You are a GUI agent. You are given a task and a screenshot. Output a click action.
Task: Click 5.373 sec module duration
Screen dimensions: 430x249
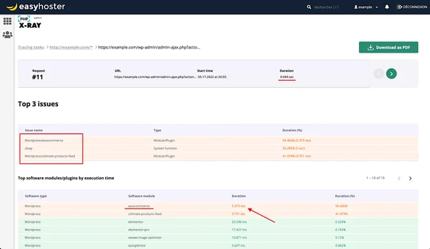point(238,206)
